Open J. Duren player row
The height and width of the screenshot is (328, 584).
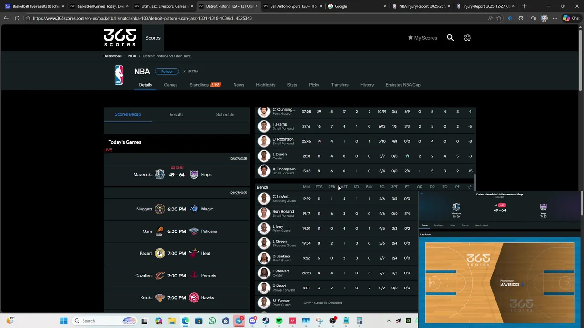[365, 156]
